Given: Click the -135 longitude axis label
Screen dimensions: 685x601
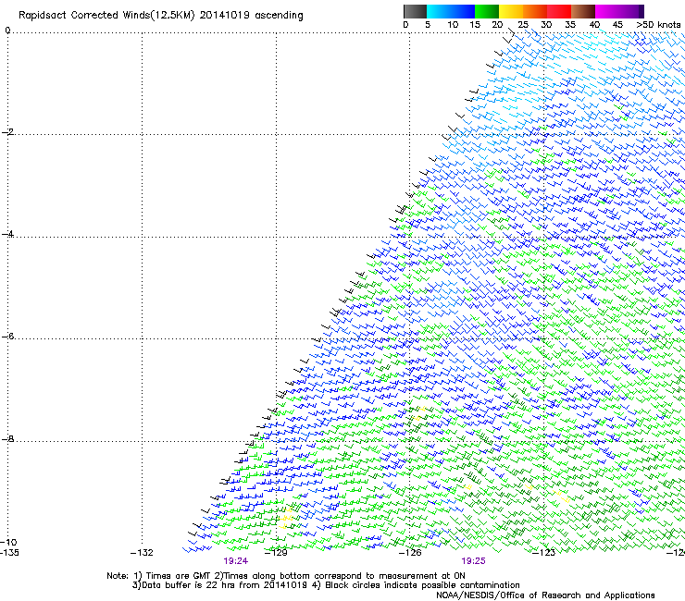Looking at the screenshot, I should pyautogui.click(x=9, y=553).
